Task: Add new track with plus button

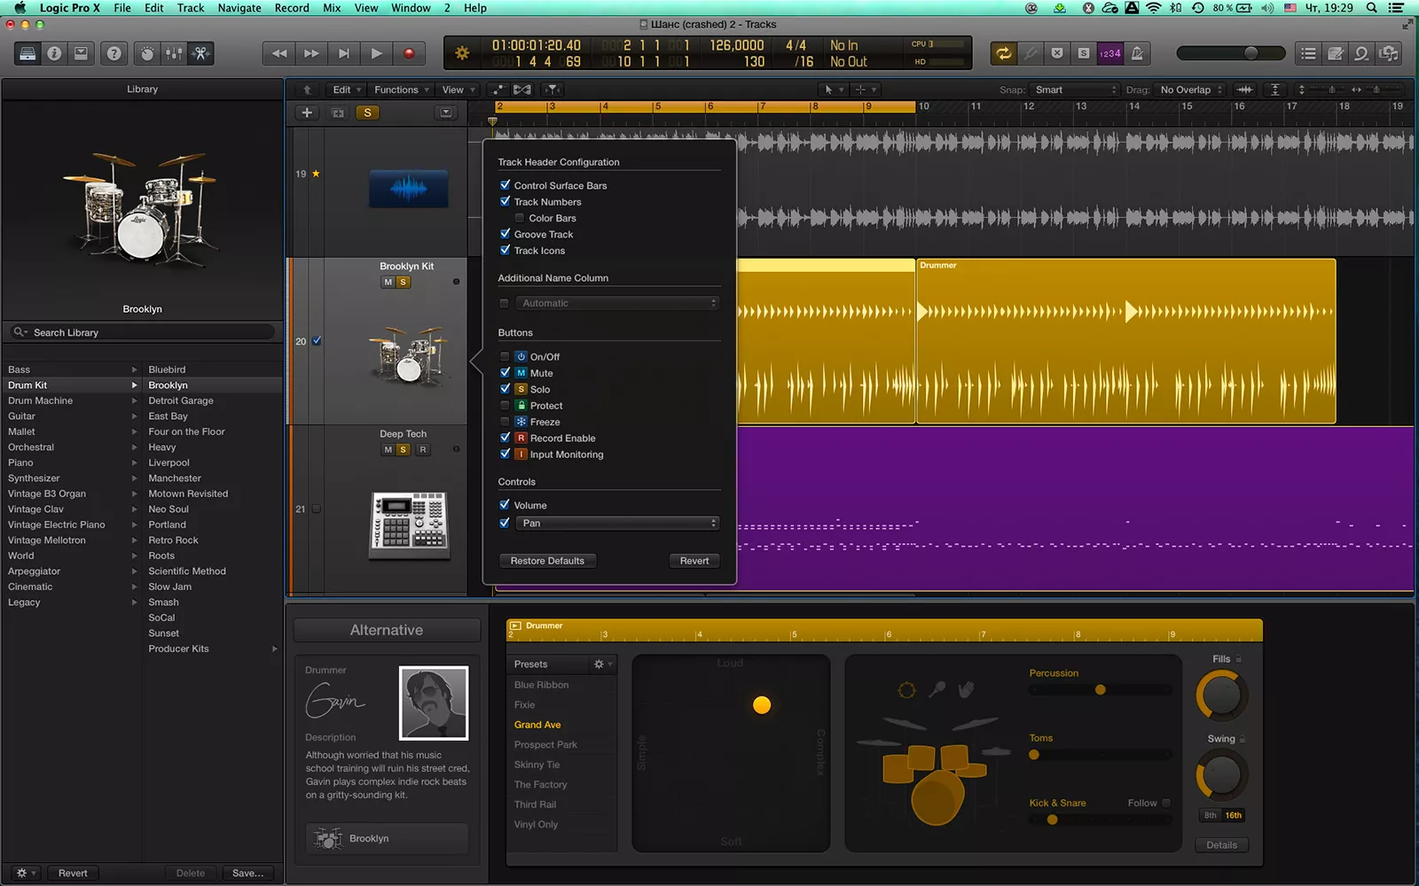Action: pos(307,113)
